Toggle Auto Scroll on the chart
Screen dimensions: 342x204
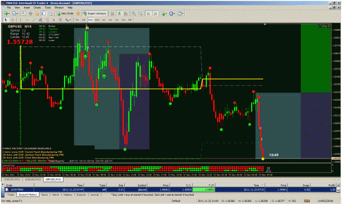(148, 14)
